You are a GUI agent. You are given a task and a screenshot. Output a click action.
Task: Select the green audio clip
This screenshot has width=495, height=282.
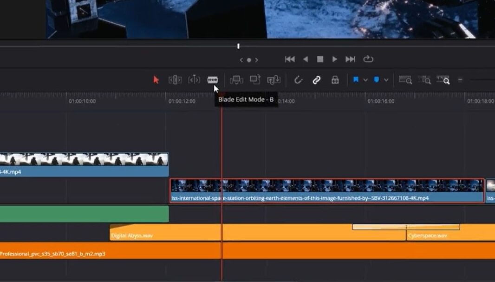point(85,214)
